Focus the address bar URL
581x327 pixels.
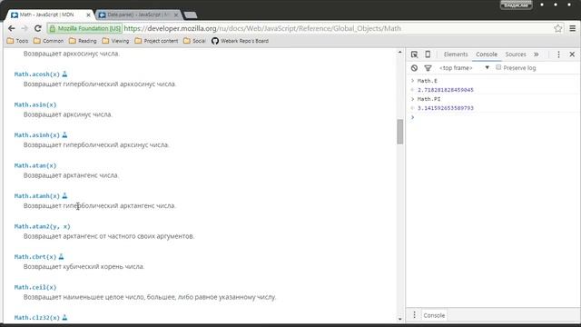click(x=262, y=28)
